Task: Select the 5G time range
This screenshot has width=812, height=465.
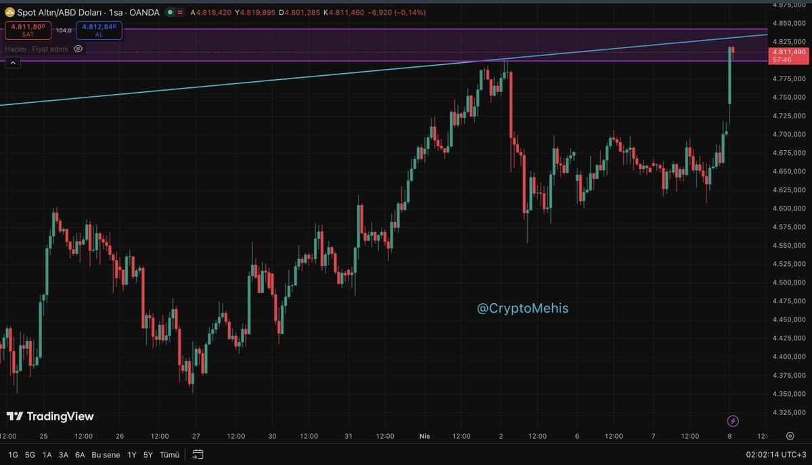Action: point(30,455)
